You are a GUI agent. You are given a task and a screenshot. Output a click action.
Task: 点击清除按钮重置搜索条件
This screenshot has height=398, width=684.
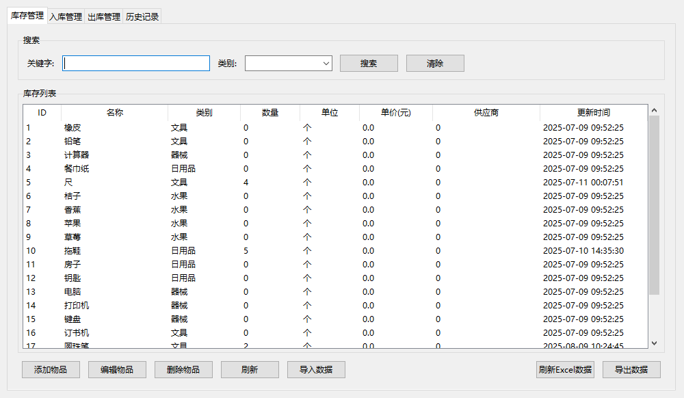pyautogui.click(x=435, y=63)
